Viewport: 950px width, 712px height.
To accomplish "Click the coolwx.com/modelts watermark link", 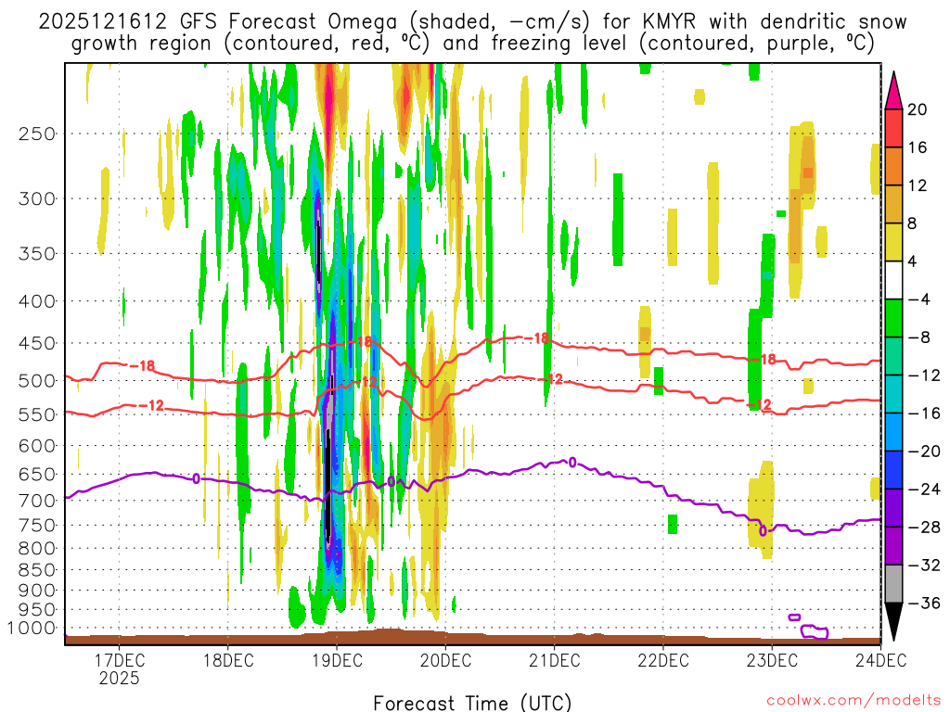I will pyautogui.click(x=854, y=700).
